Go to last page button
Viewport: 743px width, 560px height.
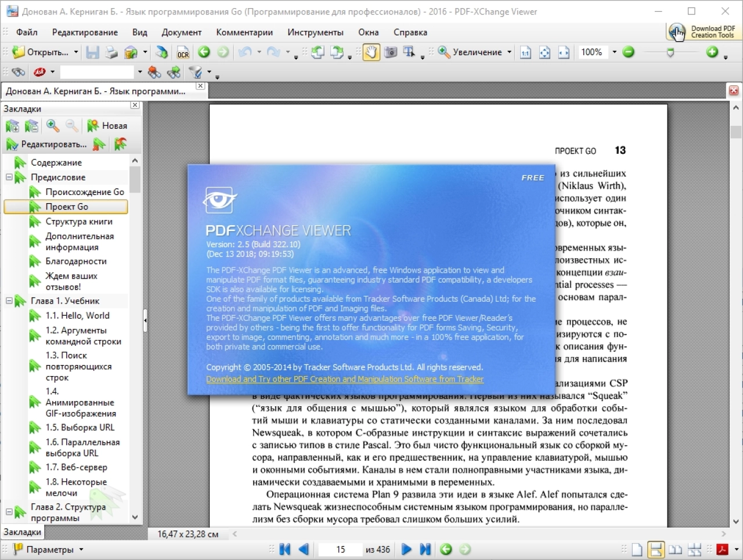click(425, 550)
